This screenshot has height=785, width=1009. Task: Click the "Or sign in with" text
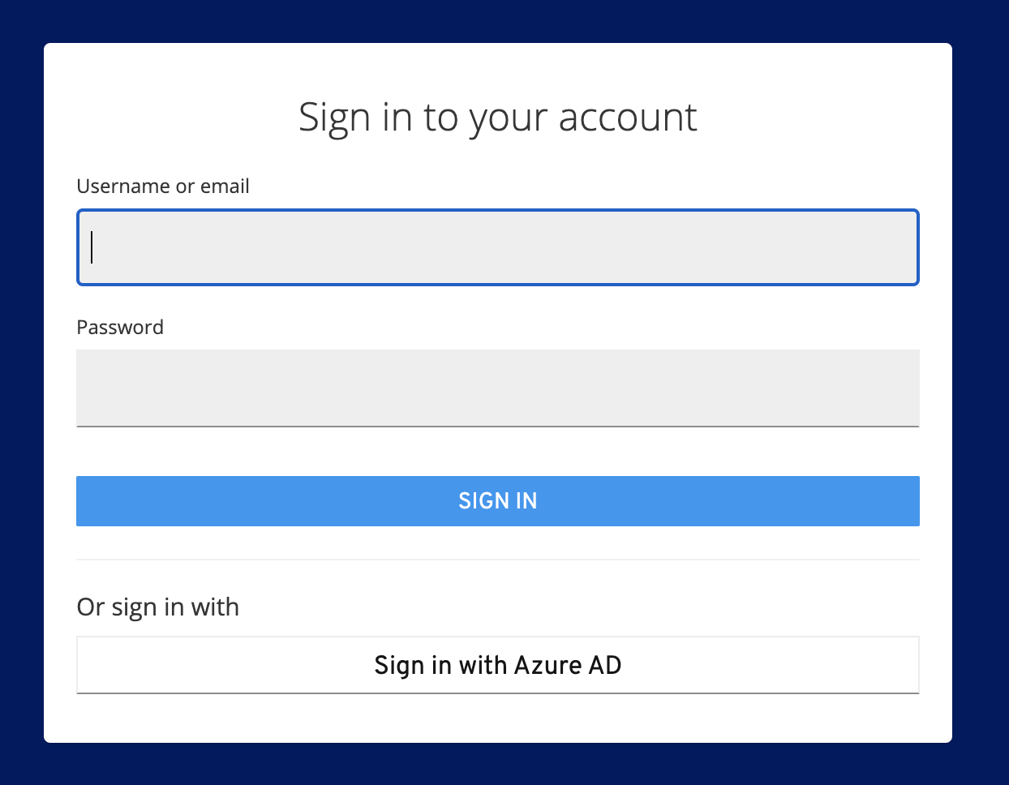[157, 607]
